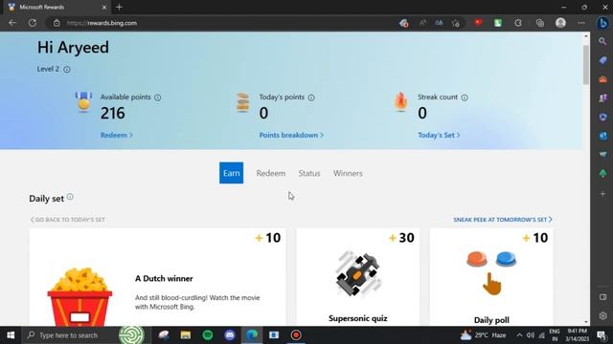
Task: Open the site lock info icon
Action: (x=57, y=23)
